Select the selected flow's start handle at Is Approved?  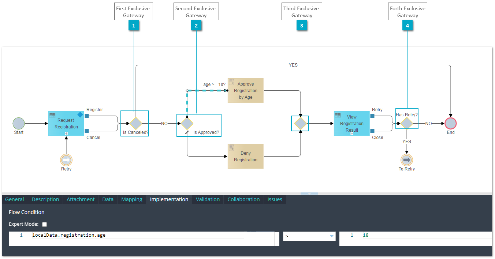click(x=187, y=118)
